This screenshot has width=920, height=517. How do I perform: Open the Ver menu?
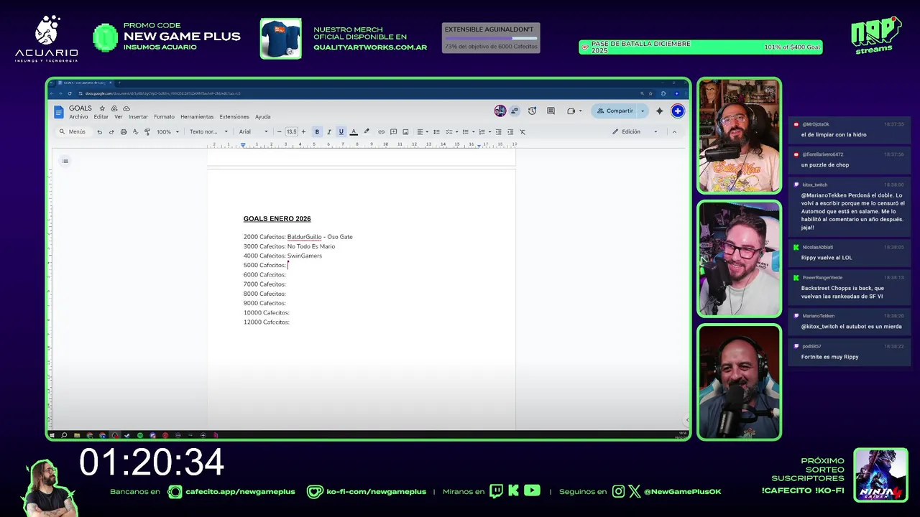tap(119, 117)
